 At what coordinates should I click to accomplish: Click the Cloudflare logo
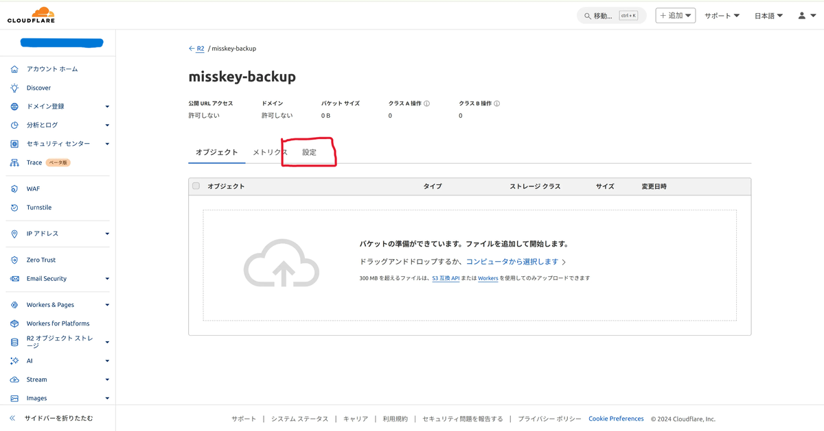tap(32, 15)
